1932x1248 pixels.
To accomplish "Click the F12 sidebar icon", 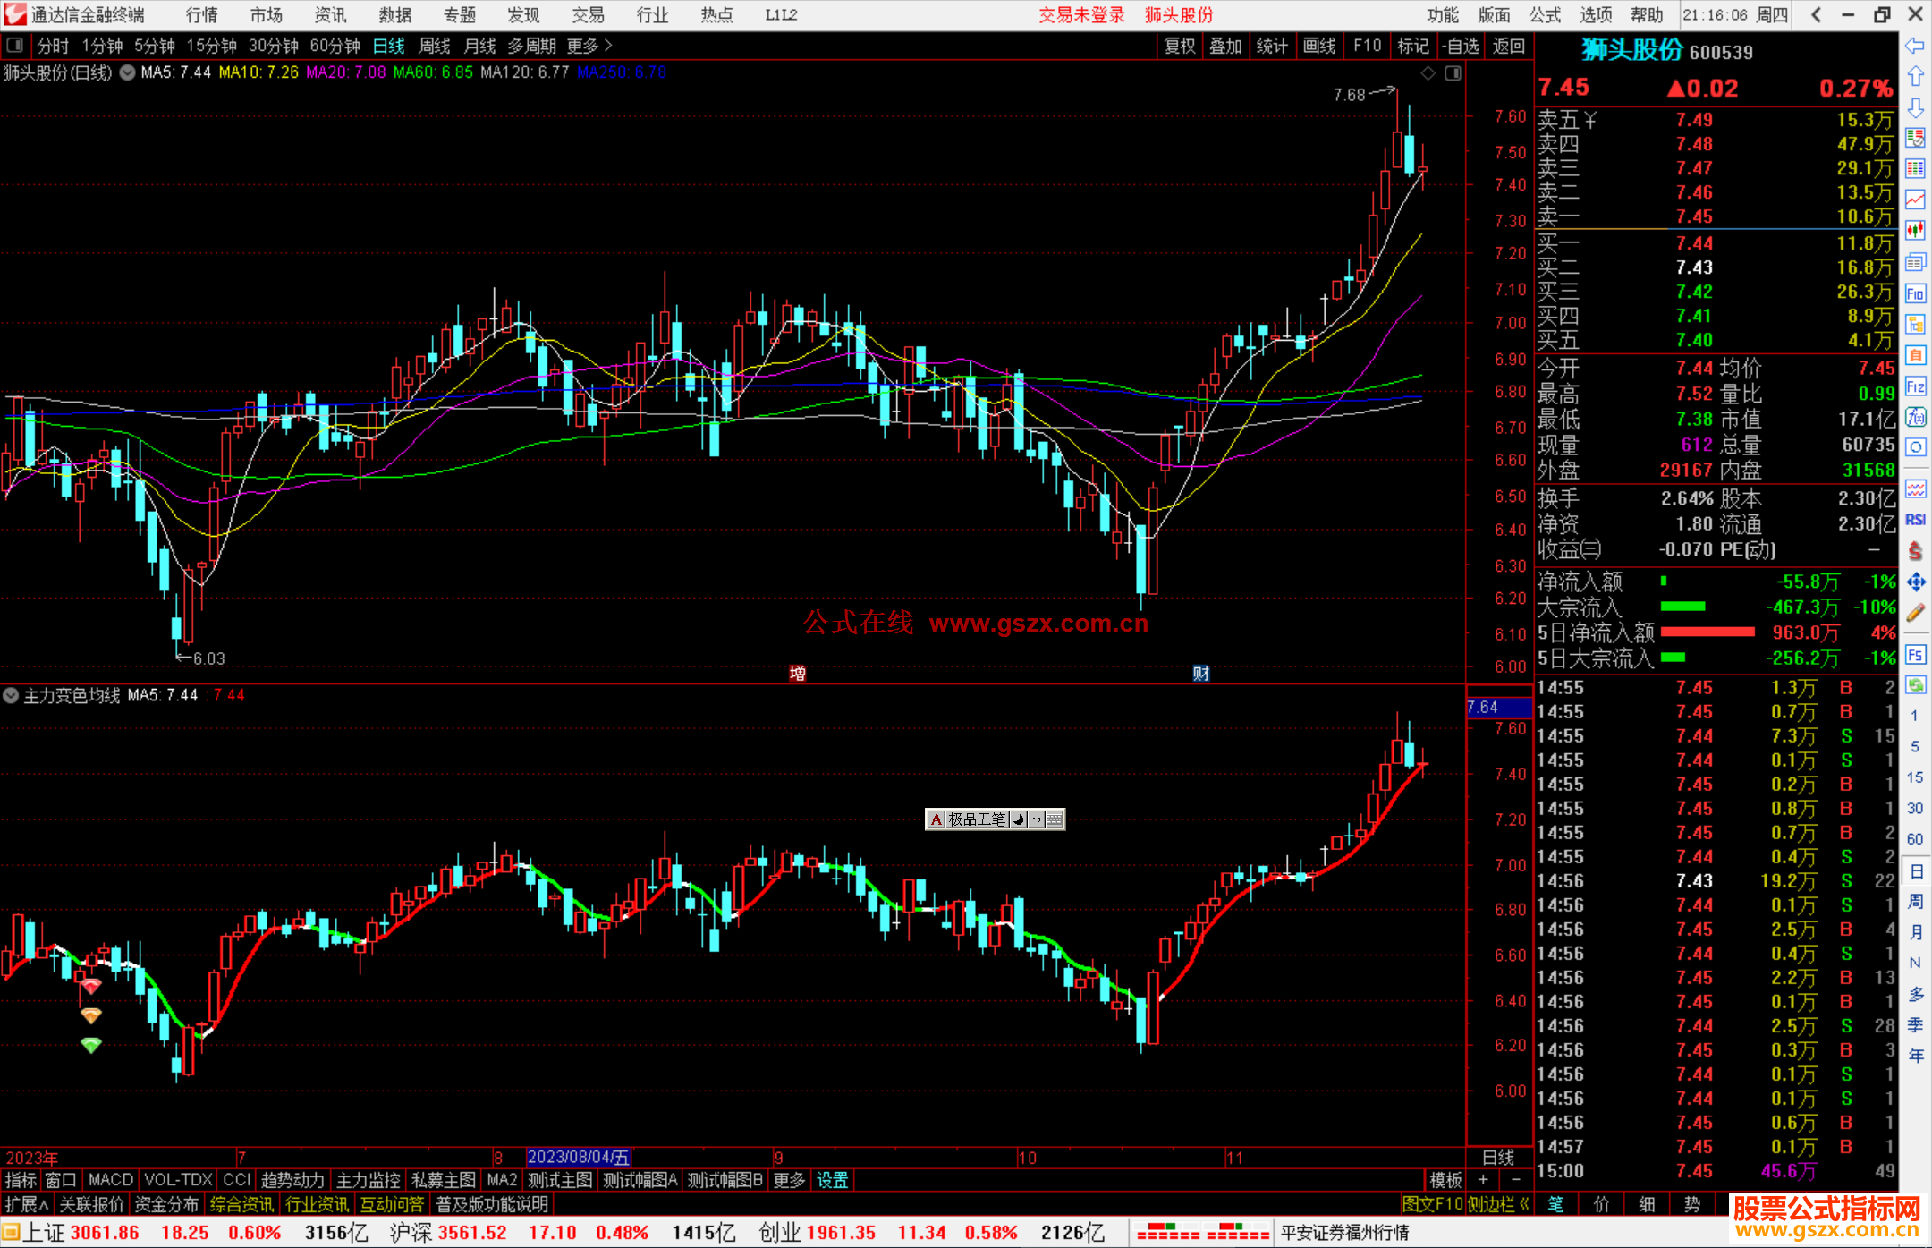I will (x=1915, y=386).
